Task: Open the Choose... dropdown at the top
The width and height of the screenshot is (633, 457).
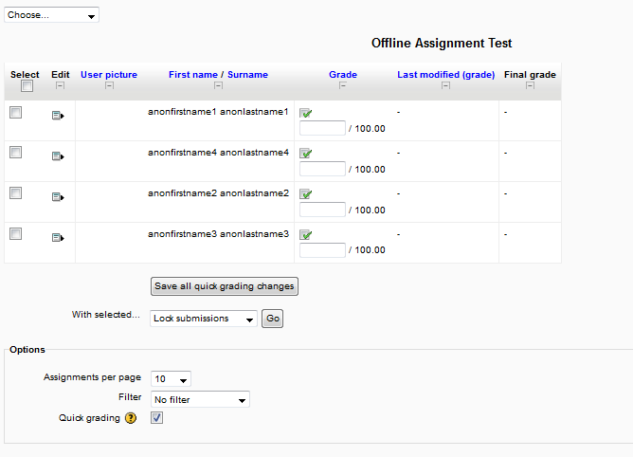Action: 51,15
